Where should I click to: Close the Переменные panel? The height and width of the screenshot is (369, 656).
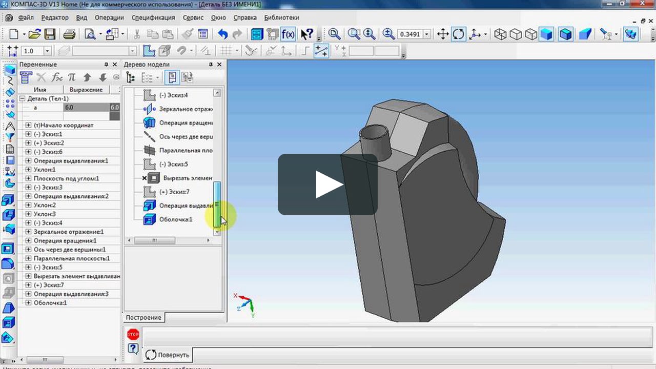[115, 65]
